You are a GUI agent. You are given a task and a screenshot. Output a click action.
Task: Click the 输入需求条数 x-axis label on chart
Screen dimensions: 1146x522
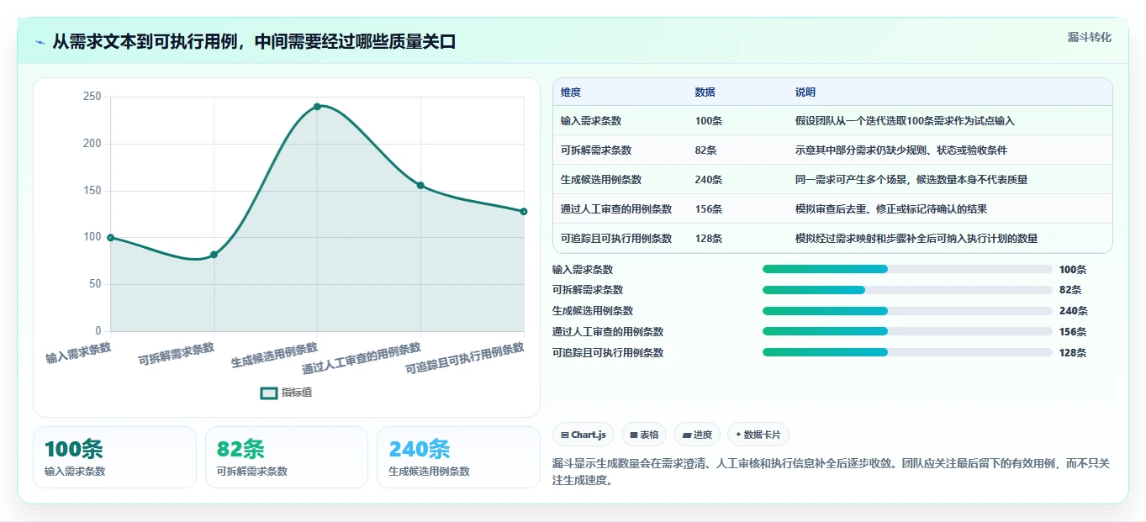(x=78, y=351)
